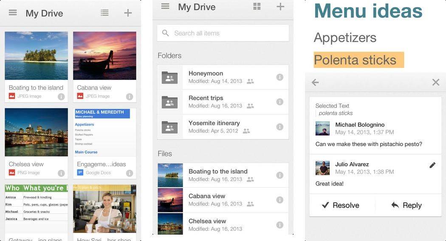Image resolution: width=446 pixels, height=241 pixels.
Task: Click Michael Bolognino's avatar
Action: pyautogui.click(x=322, y=129)
